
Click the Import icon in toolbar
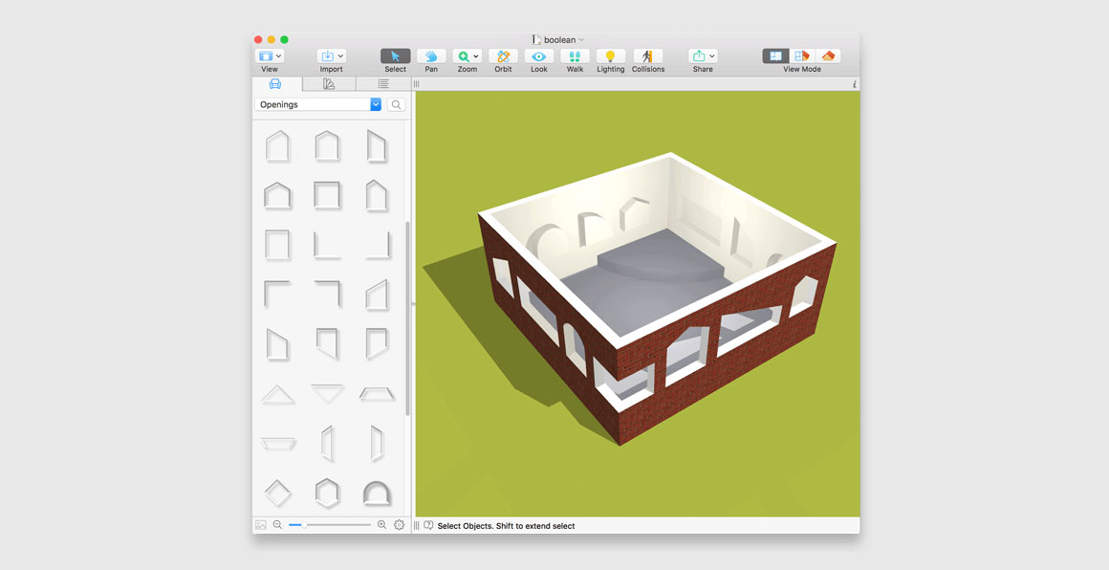click(328, 56)
